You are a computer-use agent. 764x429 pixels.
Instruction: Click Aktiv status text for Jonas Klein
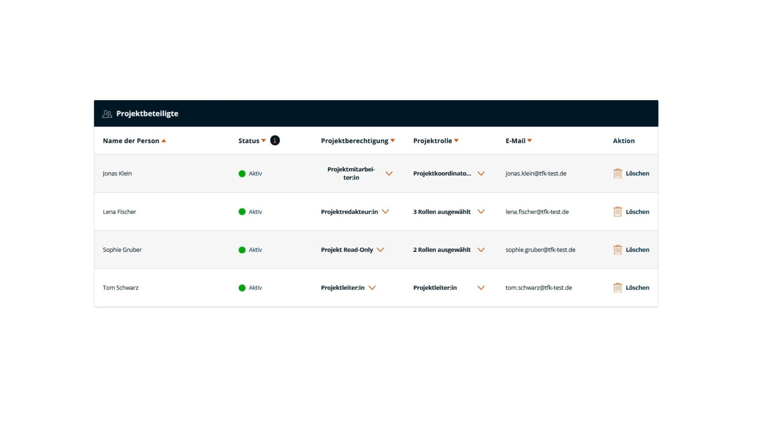click(x=255, y=174)
